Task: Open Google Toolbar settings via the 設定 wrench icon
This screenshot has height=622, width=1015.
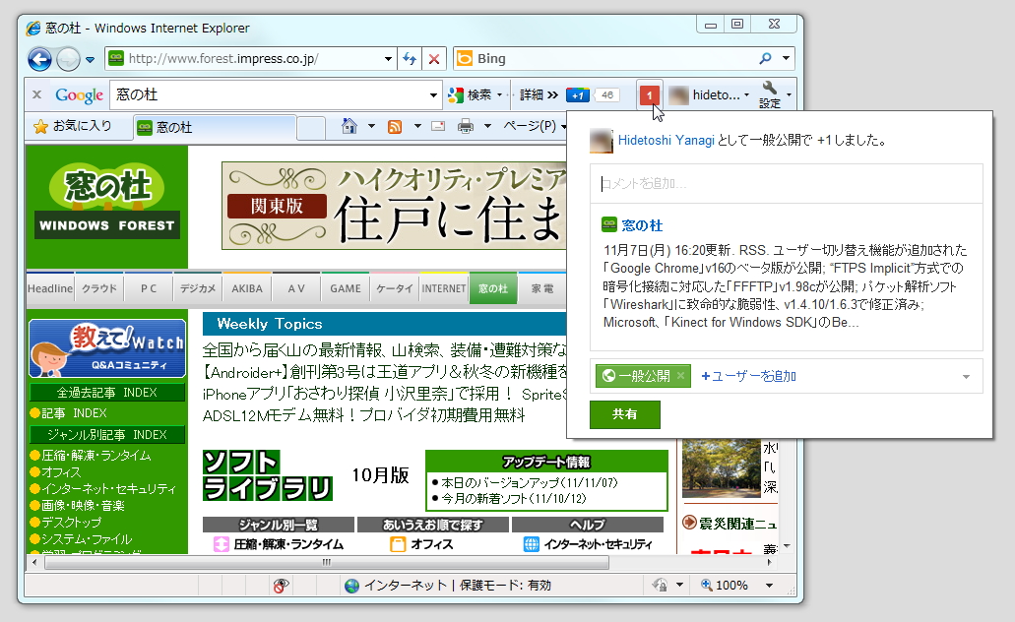Action: click(770, 93)
